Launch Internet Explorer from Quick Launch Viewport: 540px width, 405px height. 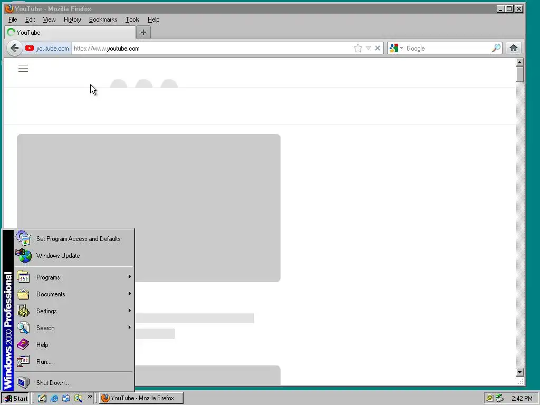point(54,398)
